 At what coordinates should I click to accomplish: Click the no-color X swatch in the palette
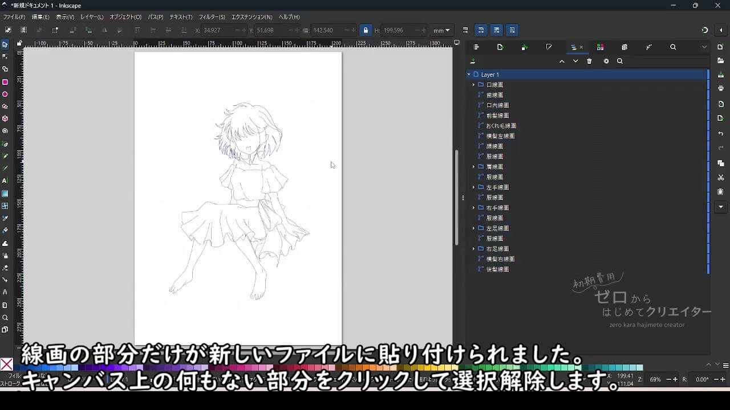[7, 364]
